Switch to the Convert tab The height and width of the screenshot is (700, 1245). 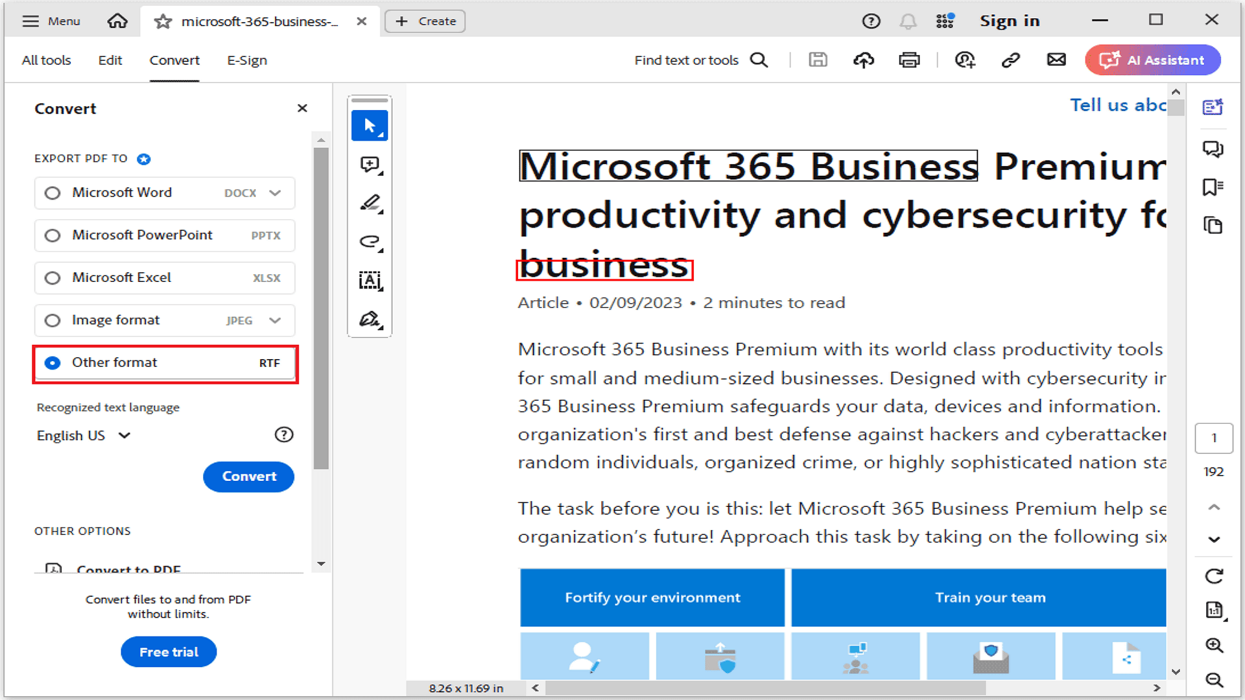coord(174,60)
